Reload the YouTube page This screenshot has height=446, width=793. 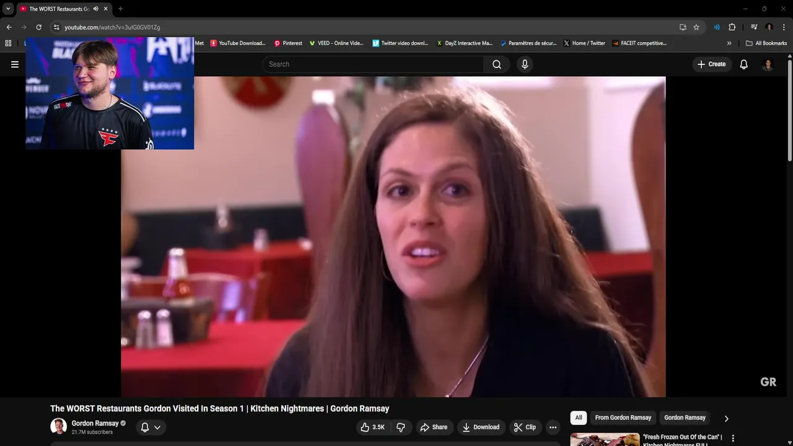click(x=38, y=27)
